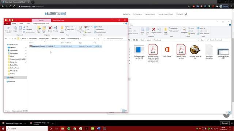Click Cut in the Basemental Drugs window ribbon

point(26,27)
